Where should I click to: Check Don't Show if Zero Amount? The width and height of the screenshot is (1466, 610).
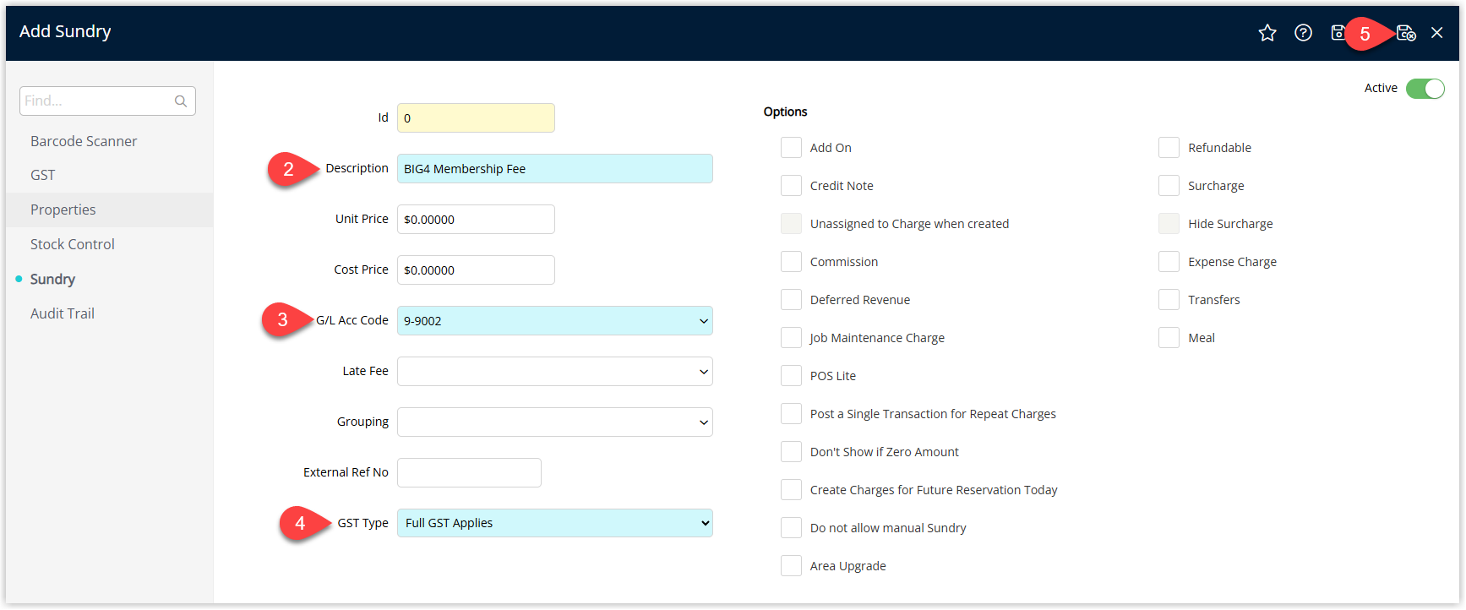(x=791, y=452)
